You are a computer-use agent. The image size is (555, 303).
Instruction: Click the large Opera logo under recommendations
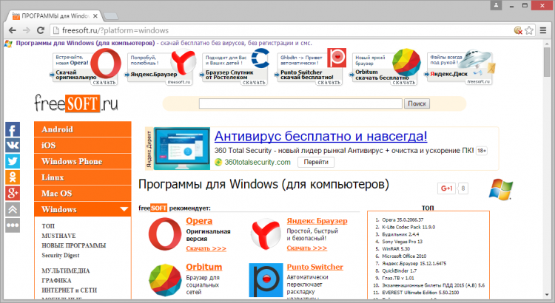[165, 234]
